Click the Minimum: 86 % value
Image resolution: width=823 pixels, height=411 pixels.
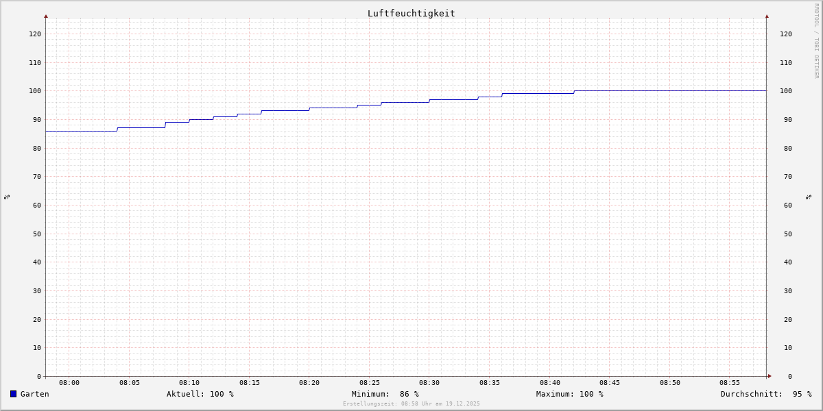[x=385, y=394]
